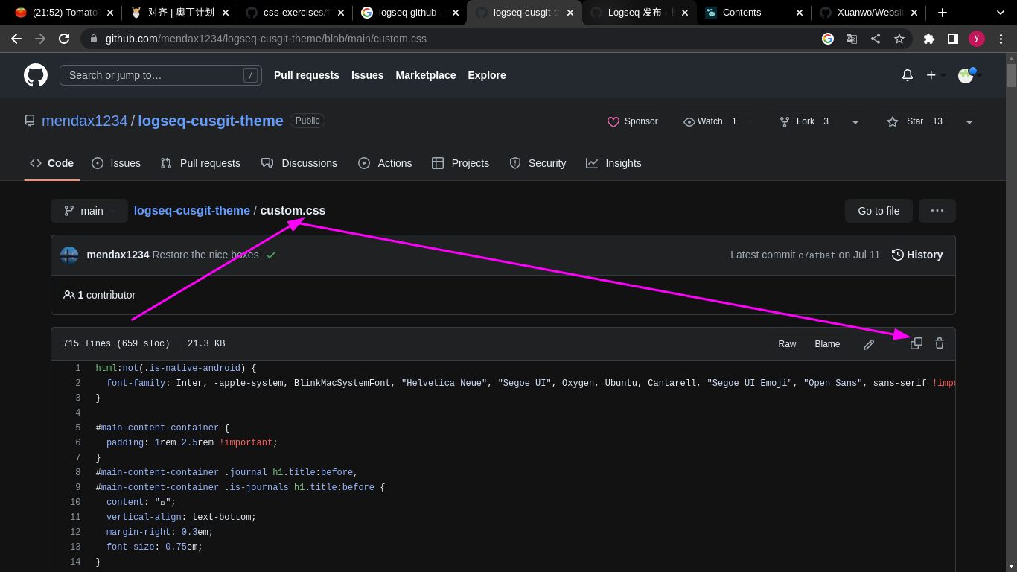Switch to the Logseq 发布 browser tab
Screen dimensions: 1017x572
point(639,13)
